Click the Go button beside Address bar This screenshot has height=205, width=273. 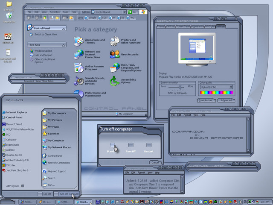click(x=132, y=12)
